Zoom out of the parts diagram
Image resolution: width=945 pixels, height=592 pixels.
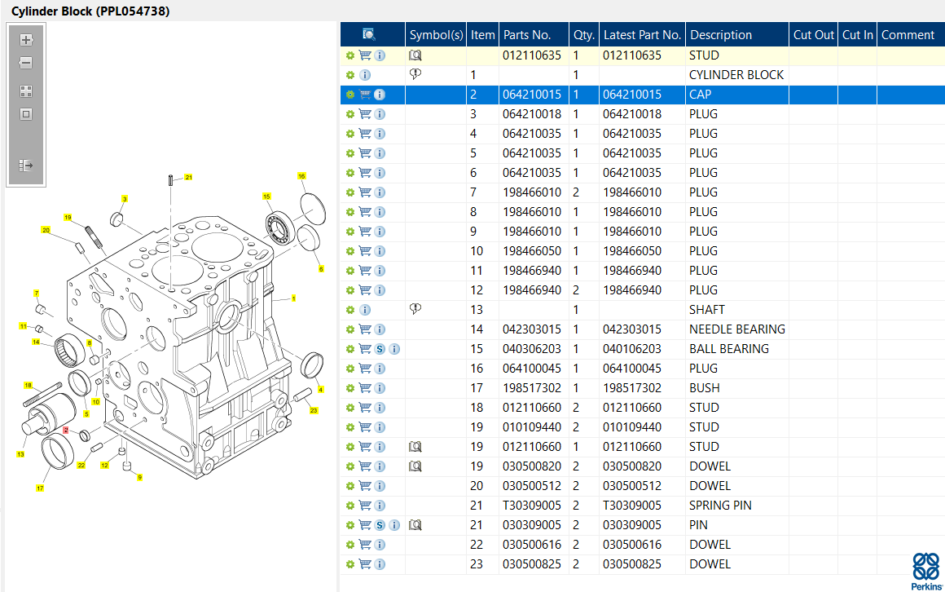click(26, 63)
